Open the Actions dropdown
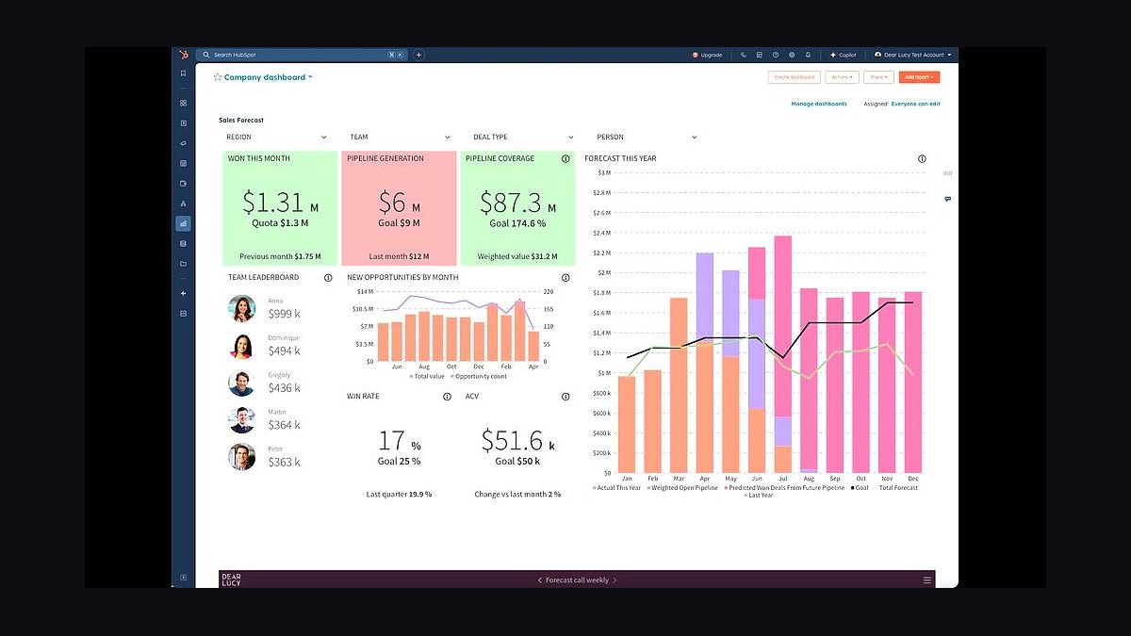This screenshot has height=636, width=1131. tap(844, 77)
